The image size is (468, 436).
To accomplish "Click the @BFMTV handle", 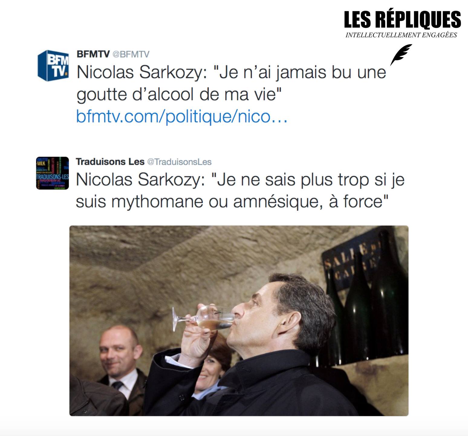I will [x=131, y=54].
